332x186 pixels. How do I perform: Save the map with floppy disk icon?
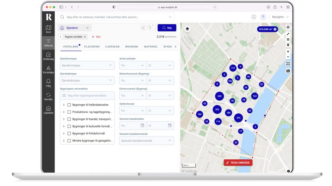point(288,71)
